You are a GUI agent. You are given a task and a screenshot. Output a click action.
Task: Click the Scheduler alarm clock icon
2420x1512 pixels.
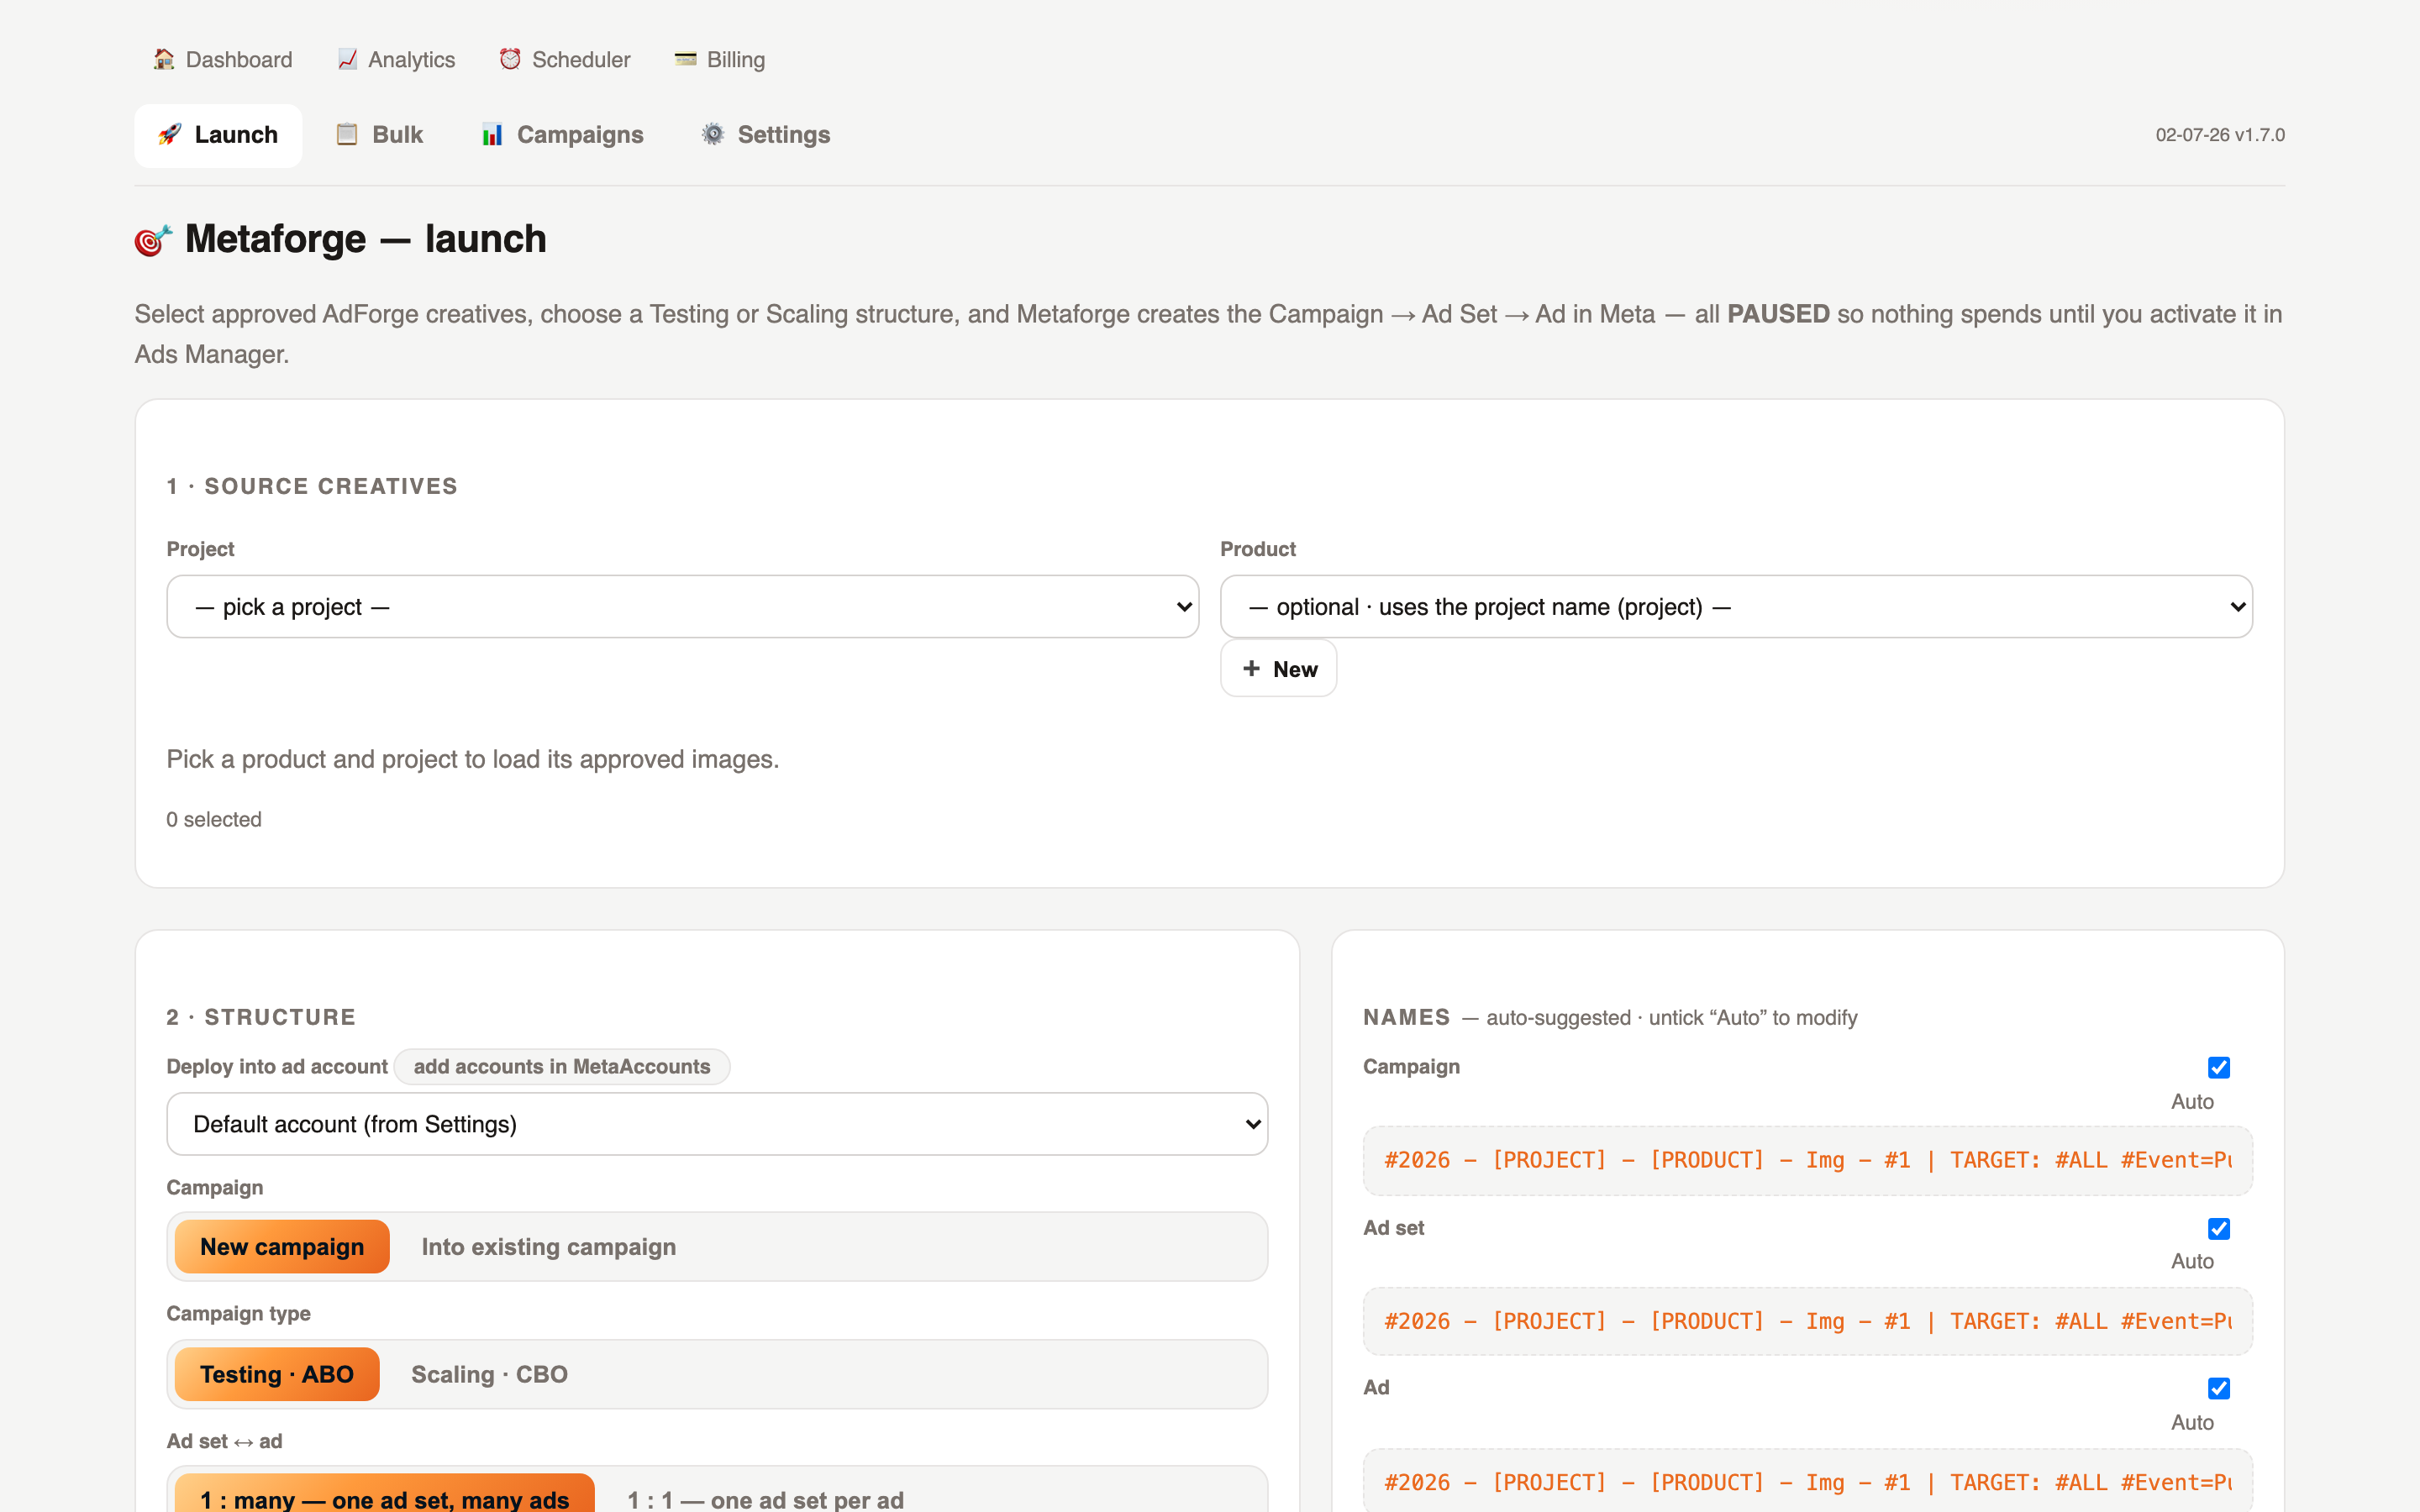pos(510,59)
